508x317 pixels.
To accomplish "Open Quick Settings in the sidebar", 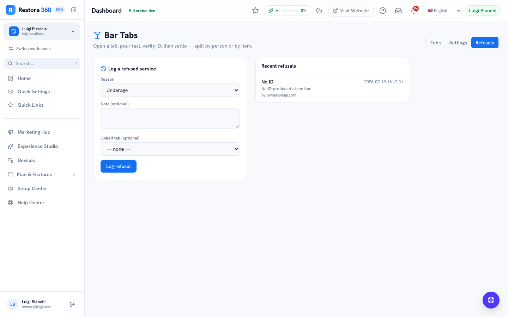I will point(42,92).
